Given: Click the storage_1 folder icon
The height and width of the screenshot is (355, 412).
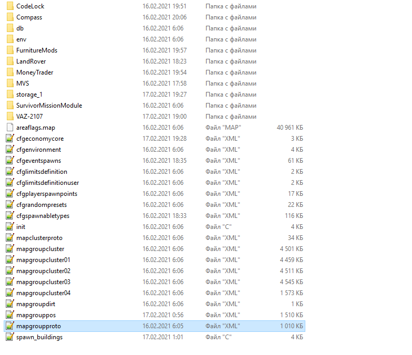Looking at the screenshot, I should pos(10,95).
